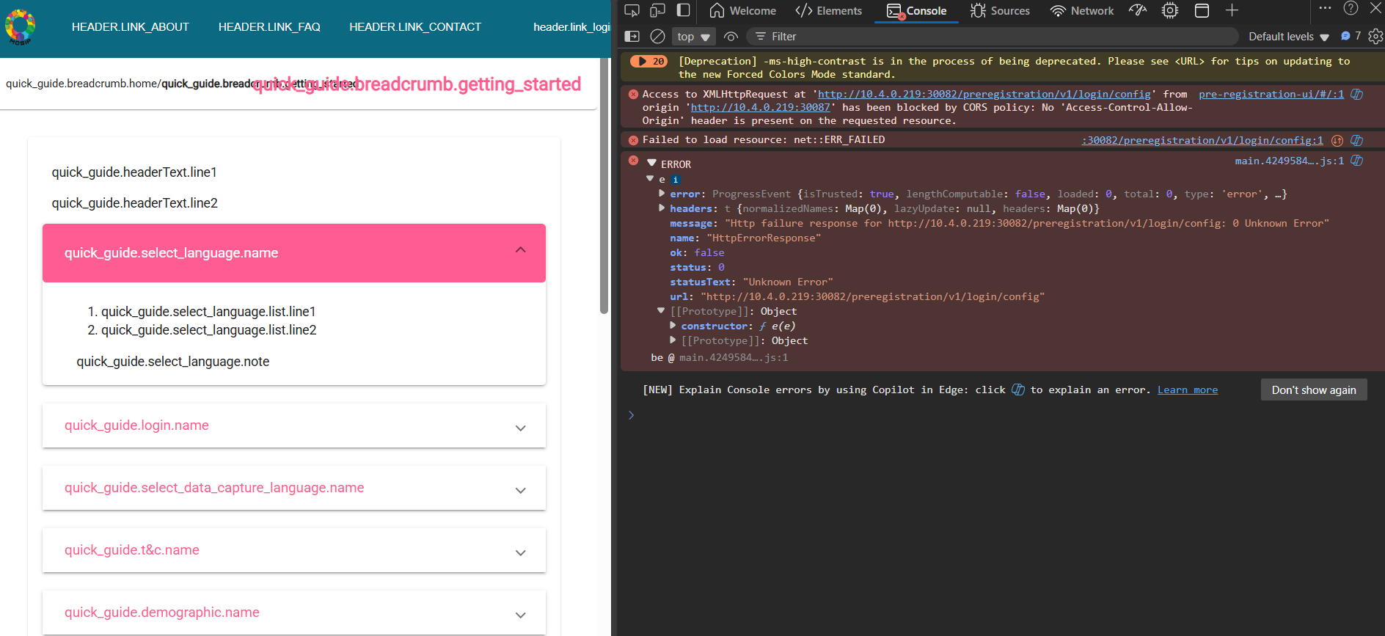Open the Performance tool icon
The image size is (1385, 636).
[x=1138, y=10]
